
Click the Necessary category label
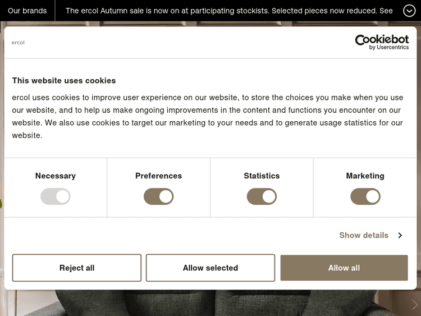click(x=56, y=176)
